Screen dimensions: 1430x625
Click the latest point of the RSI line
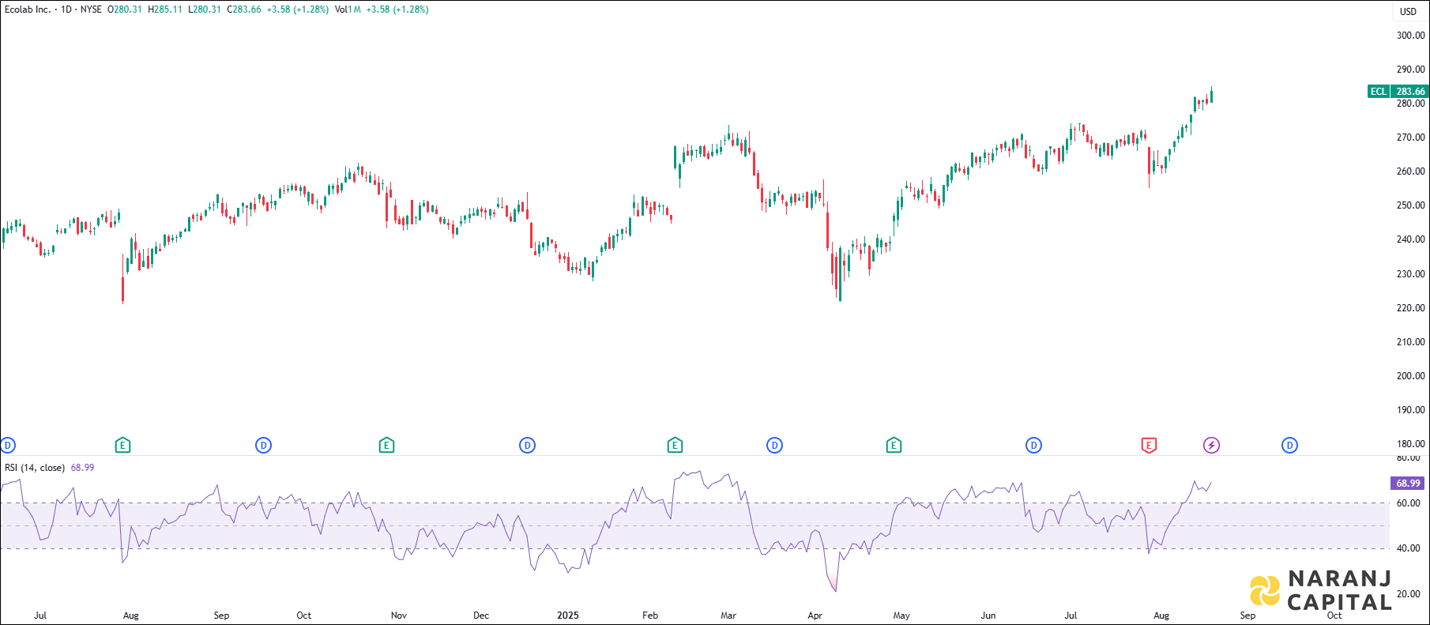click(x=1211, y=483)
